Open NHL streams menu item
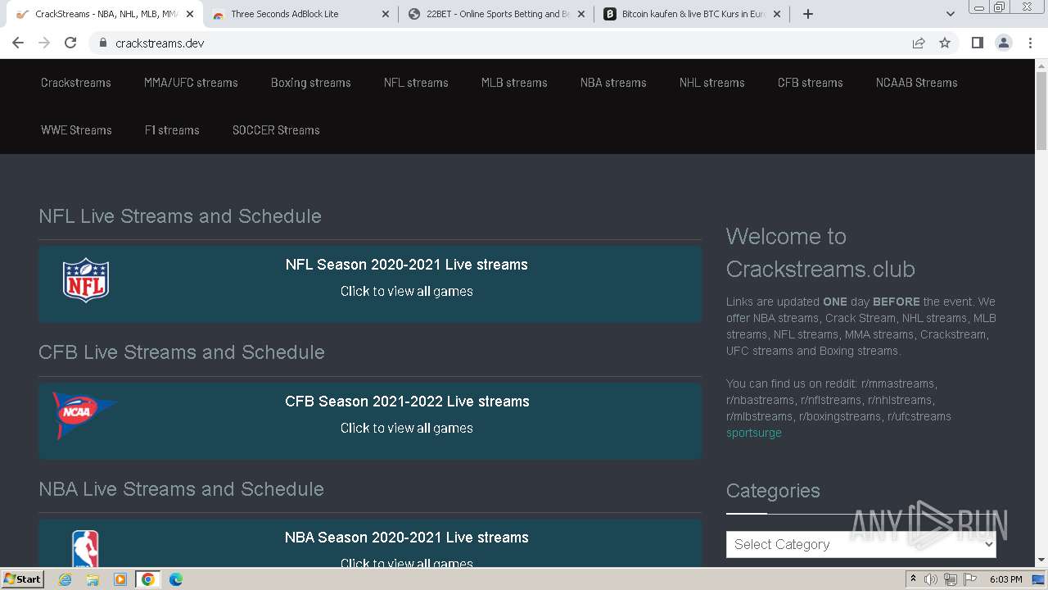Image resolution: width=1048 pixels, height=590 pixels. pyautogui.click(x=712, y=83)
